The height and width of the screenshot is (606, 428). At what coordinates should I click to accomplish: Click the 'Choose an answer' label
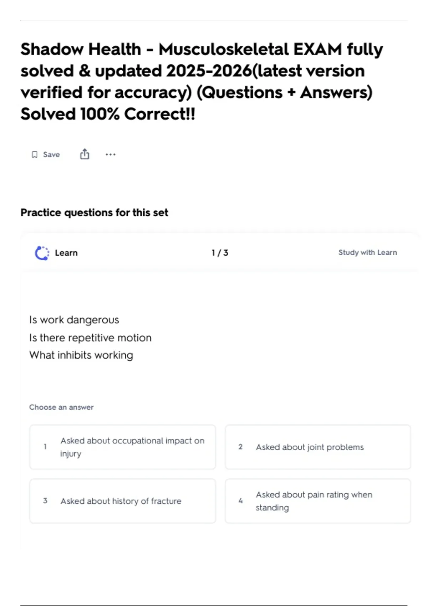click(61, 407)
